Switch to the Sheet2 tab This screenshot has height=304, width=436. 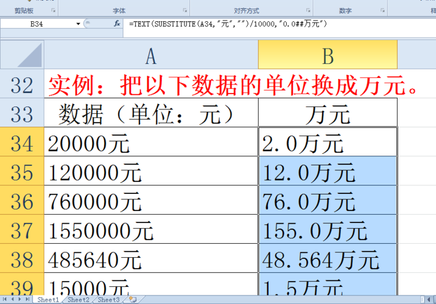[79, 300]
